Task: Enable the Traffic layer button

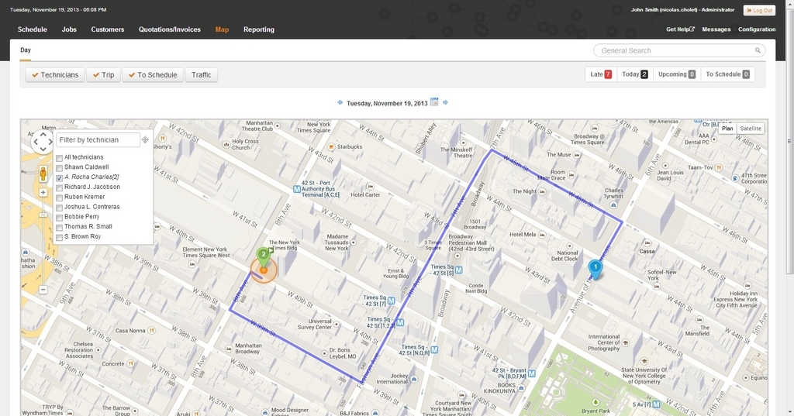Action: click(x=201, y=75)
